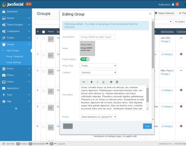Click the Tools lightning bolt icon
This screenshot has width=186, height=146.
[x=4, y=95]
